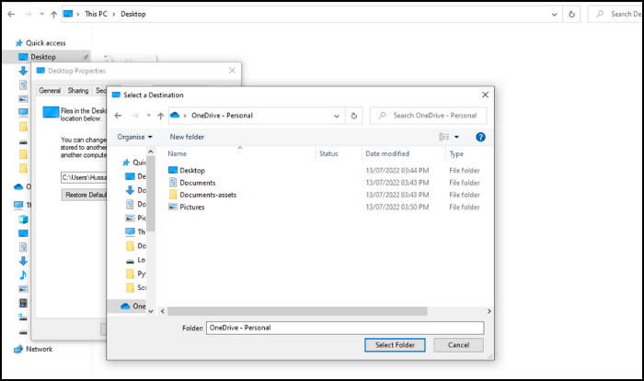Viewport: 644px width, 381px height.
Task: Open the Desktop folder in the file list
Action: click(191, 171)
